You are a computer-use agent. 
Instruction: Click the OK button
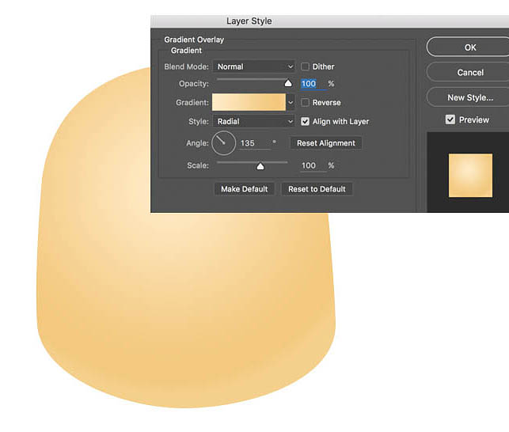point(469,47)
